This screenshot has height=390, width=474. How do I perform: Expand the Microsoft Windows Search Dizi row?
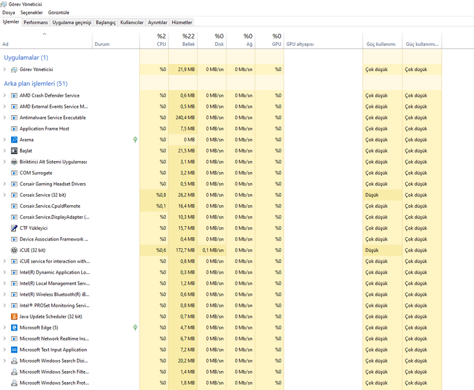click(5, 361)
